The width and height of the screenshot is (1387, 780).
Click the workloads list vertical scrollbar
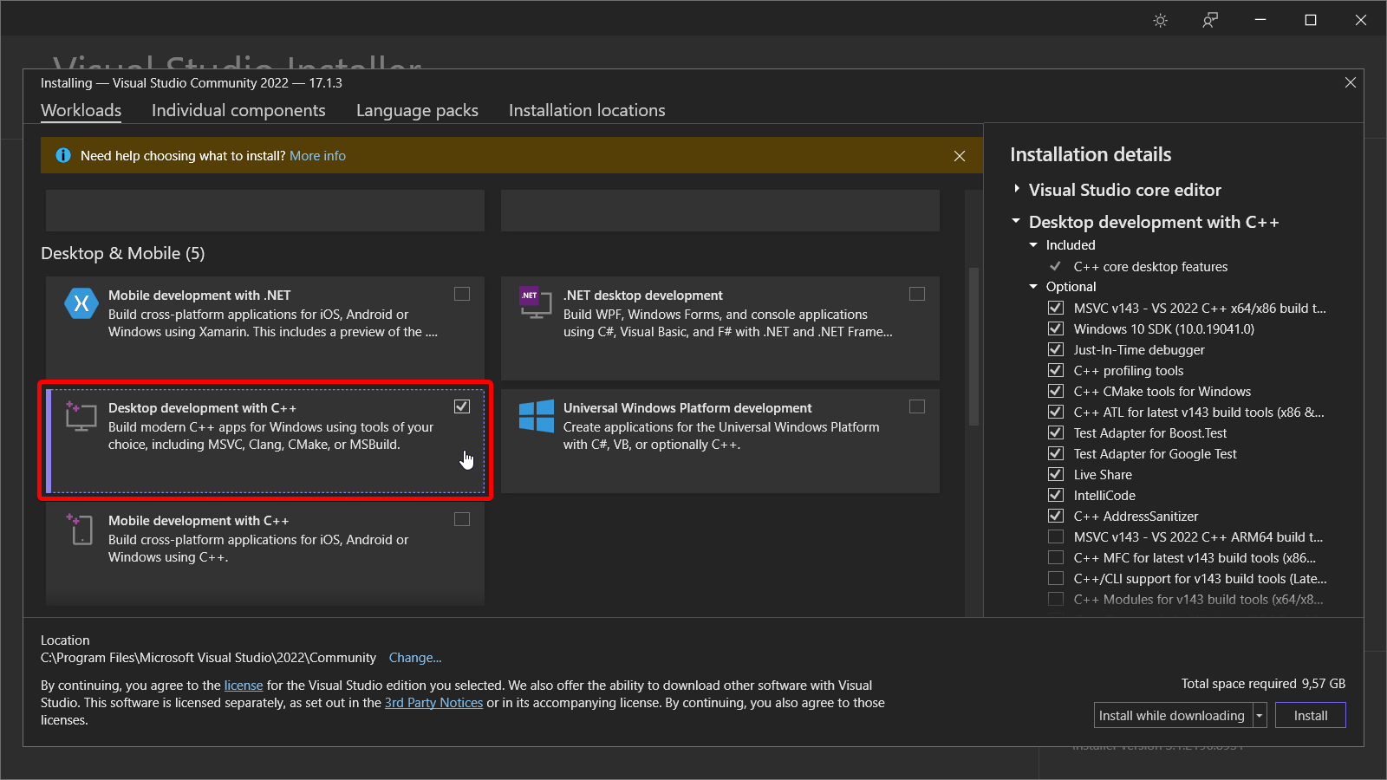(x=974, y=347)
